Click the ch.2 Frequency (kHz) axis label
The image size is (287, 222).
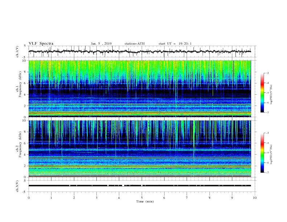[x=19, y=144]
